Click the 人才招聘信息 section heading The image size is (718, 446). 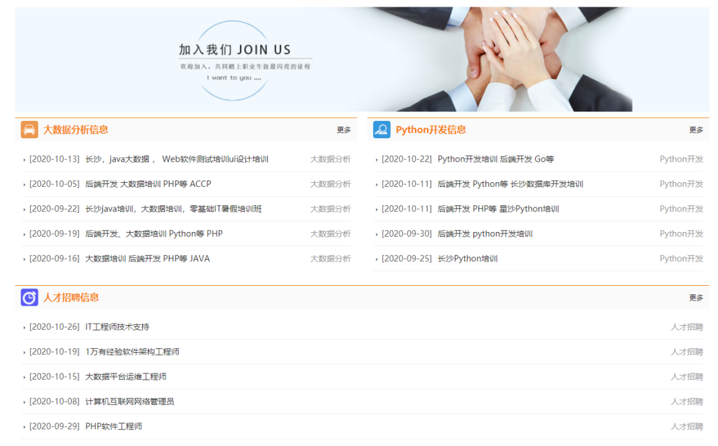[x=71, y=298]
